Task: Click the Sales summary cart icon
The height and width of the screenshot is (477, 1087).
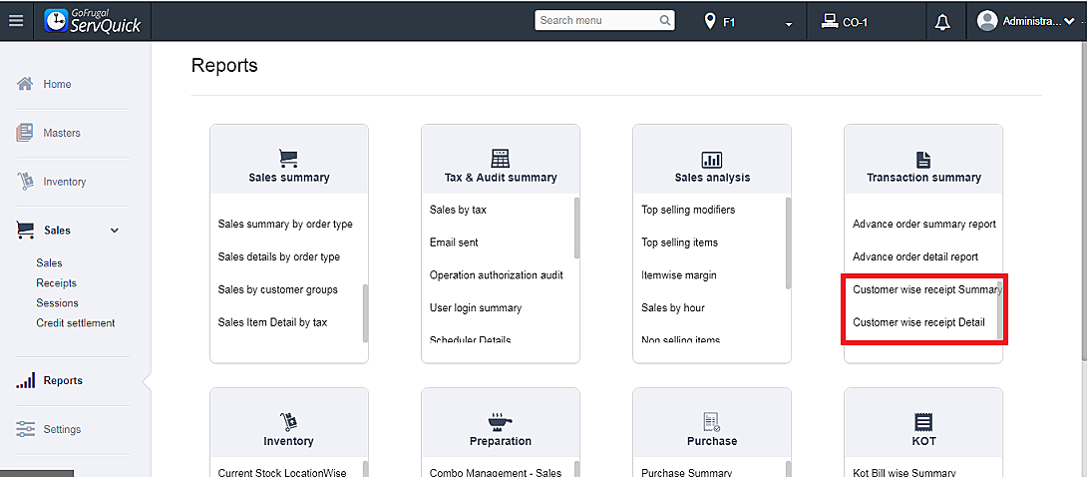Action: tap(288, 159)
